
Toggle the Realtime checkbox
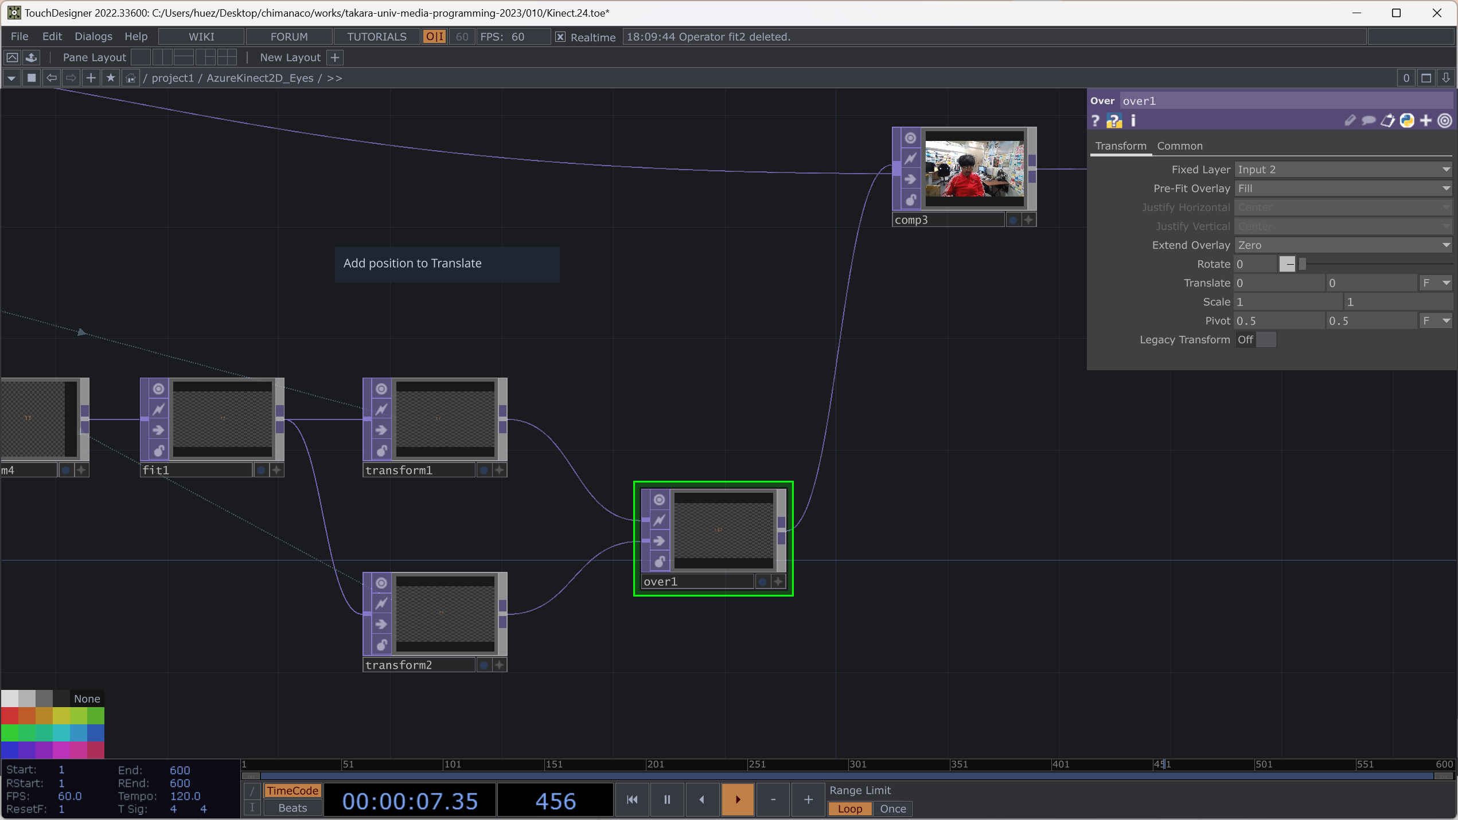[x=560, y=37]
